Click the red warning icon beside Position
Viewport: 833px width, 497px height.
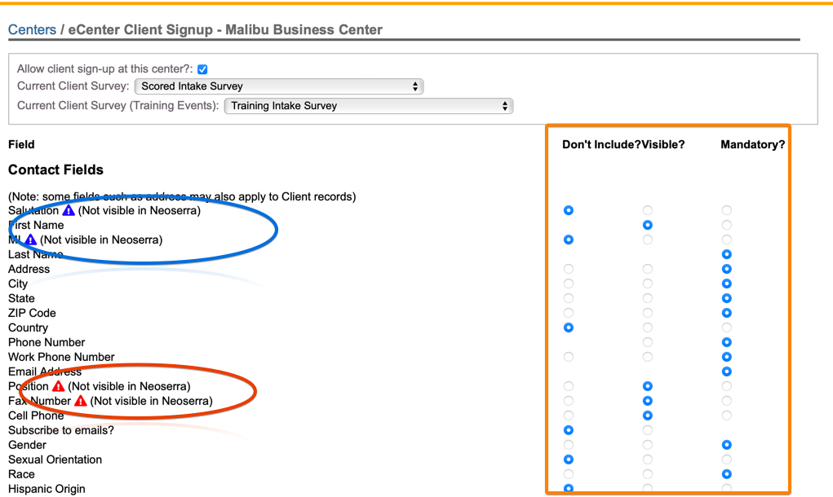point(58,386)
